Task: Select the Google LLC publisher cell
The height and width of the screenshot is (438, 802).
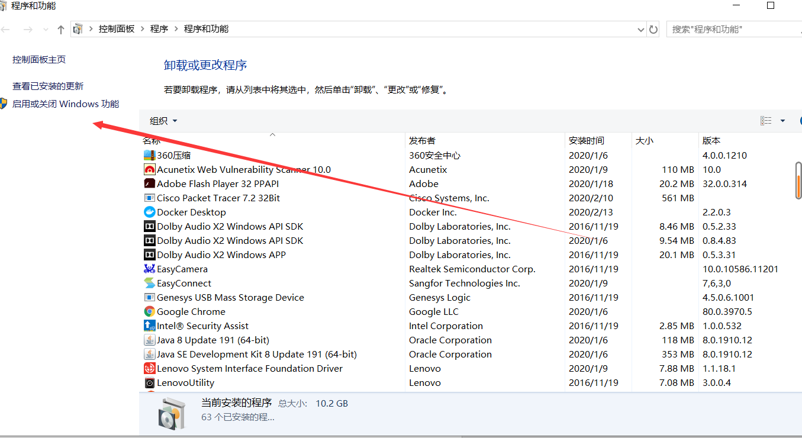Action: [434, 311]
